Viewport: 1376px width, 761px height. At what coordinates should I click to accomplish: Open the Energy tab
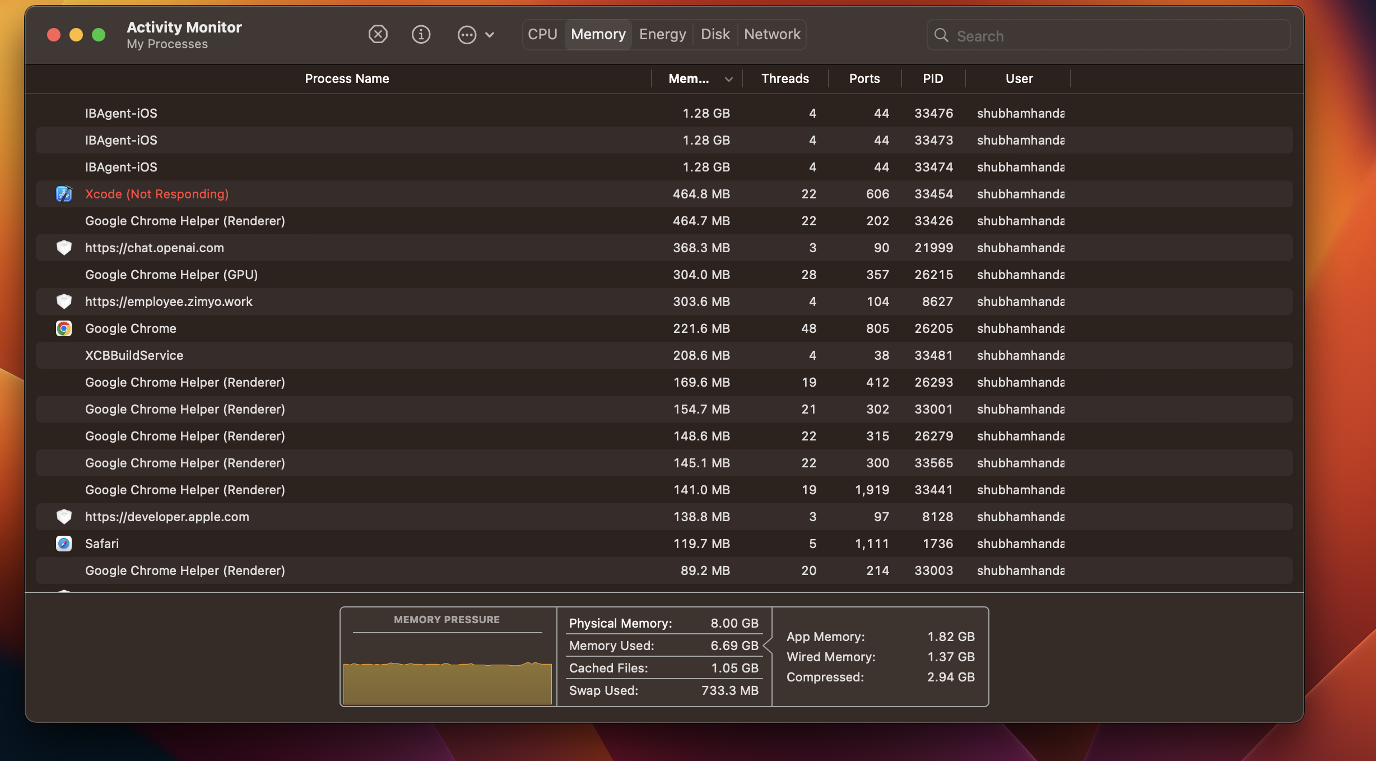coord(662,34)
